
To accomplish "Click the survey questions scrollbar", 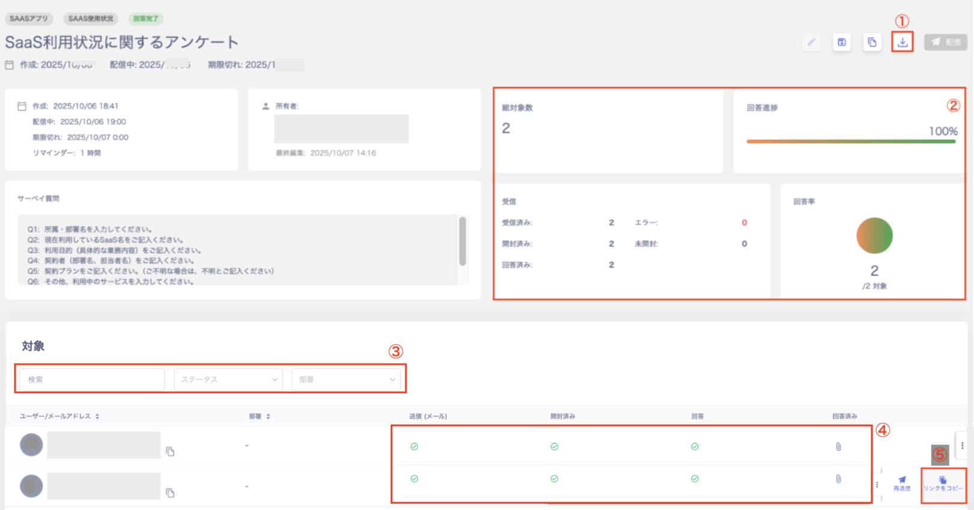I will click(x=462, y=241).
